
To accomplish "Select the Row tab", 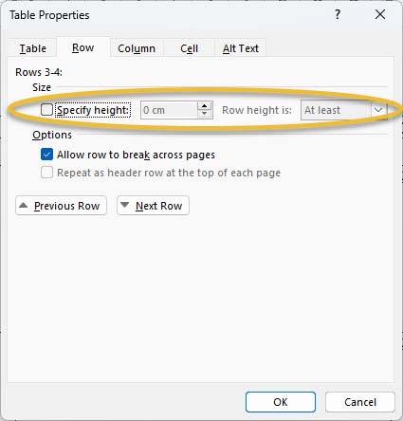I will click(x=83, y=47).
